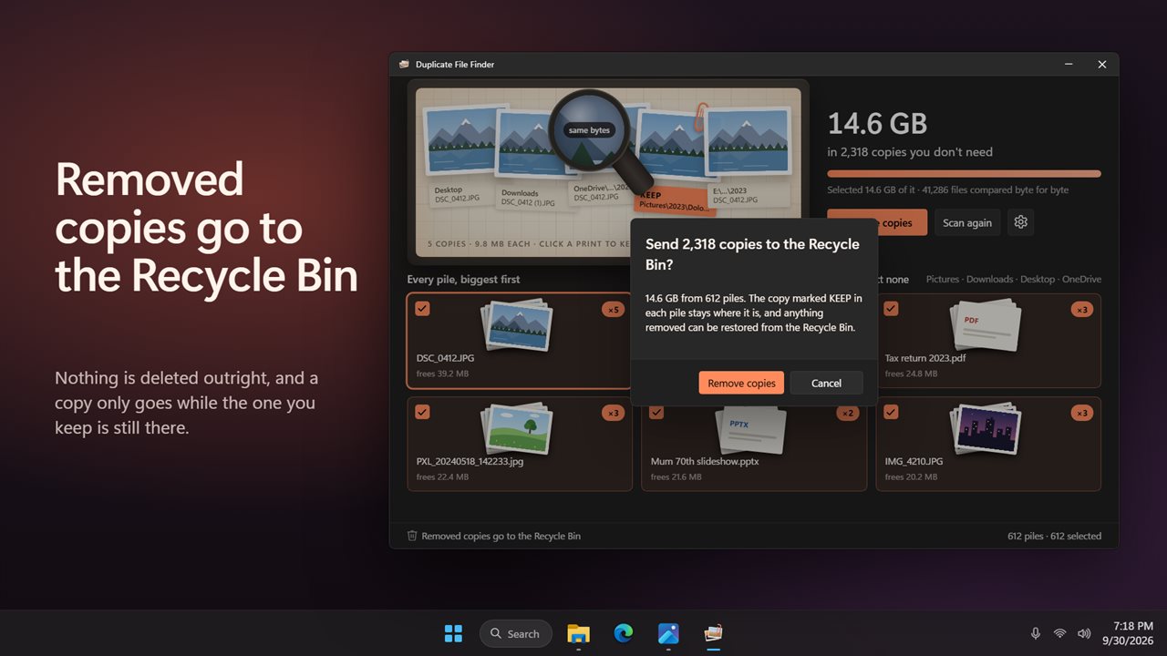The image size is (1167, 656).
Task: Click the taskbar Search box
Action: coord(516,633)
